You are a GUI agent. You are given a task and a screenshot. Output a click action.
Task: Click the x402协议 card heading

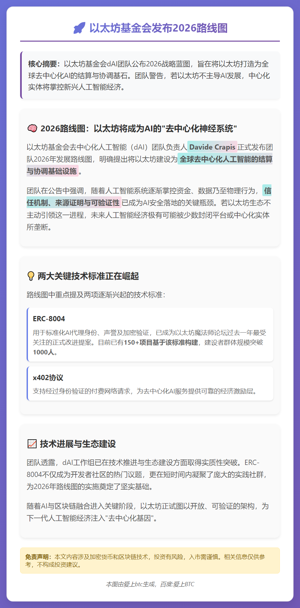(x=48, y=377)
